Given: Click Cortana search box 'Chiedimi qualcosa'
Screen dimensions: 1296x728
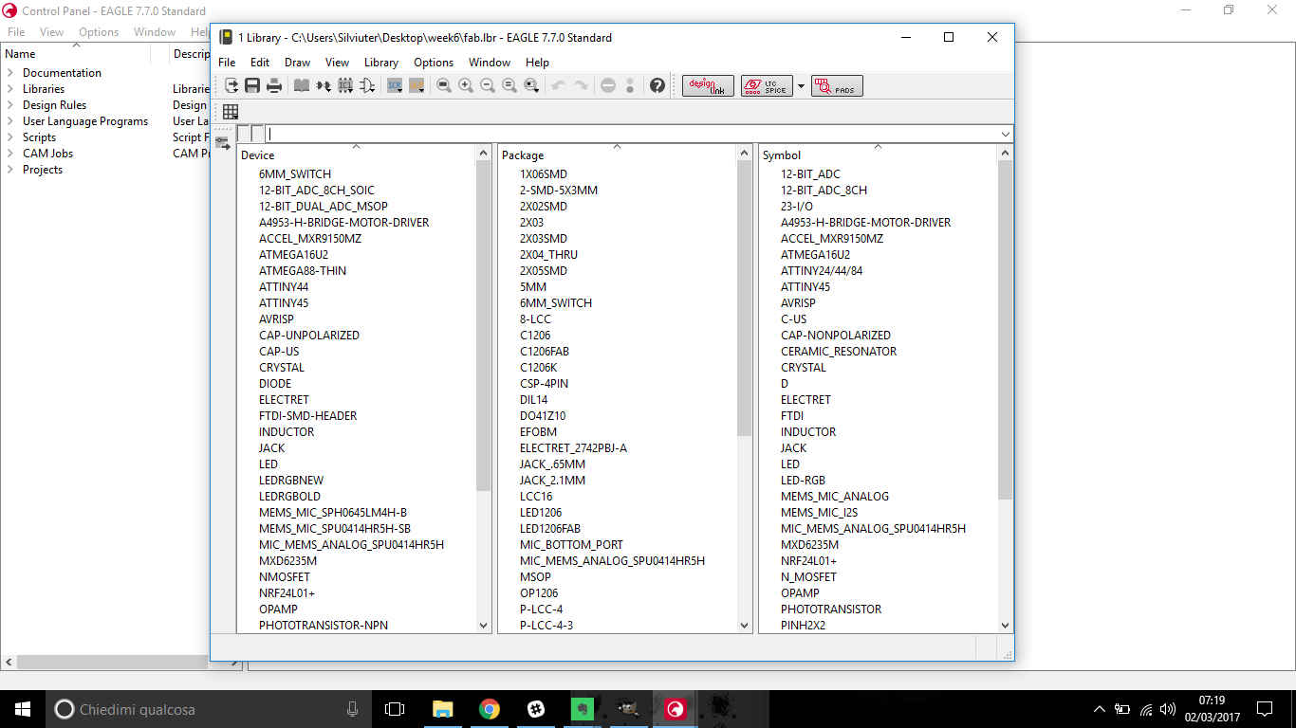Looking at the screenshot, I should [209, 709].
